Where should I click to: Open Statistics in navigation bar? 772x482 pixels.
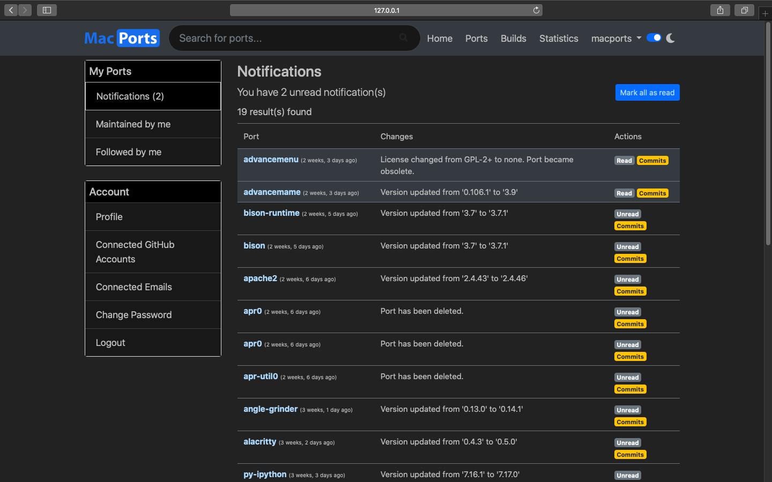[559, 39]
